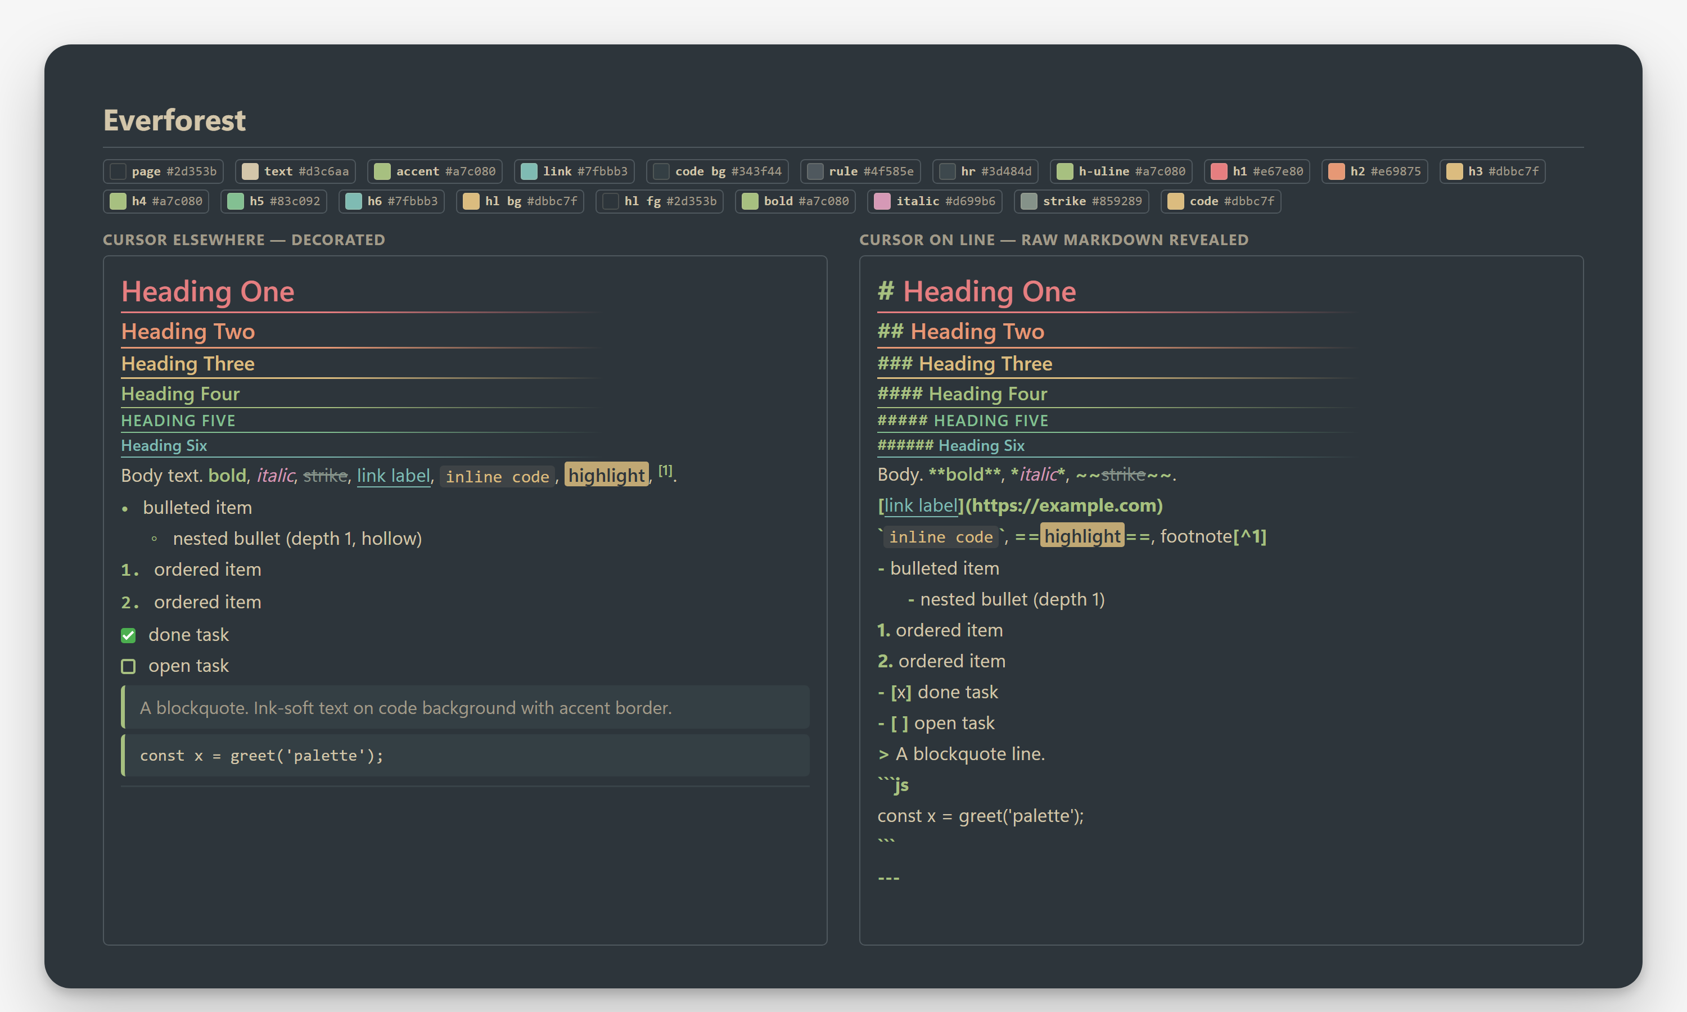Click the footnote[^1] raw text

[1213, 537]
